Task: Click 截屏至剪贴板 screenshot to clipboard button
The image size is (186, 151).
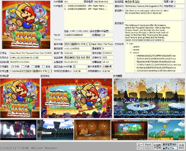Action: [x=169, y=144]
